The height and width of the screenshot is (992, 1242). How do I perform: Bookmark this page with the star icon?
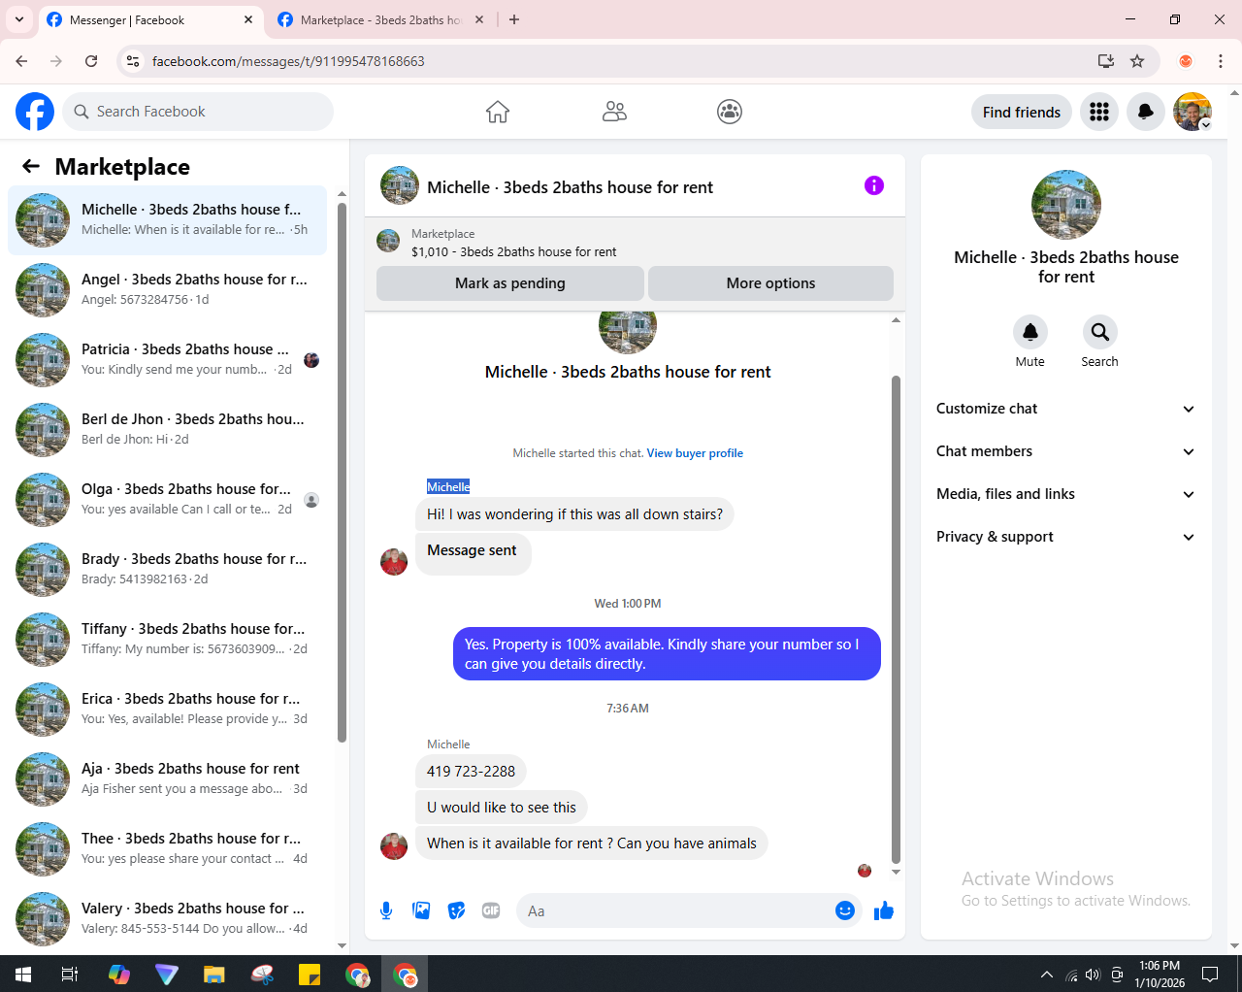[x=1137, y=61]
